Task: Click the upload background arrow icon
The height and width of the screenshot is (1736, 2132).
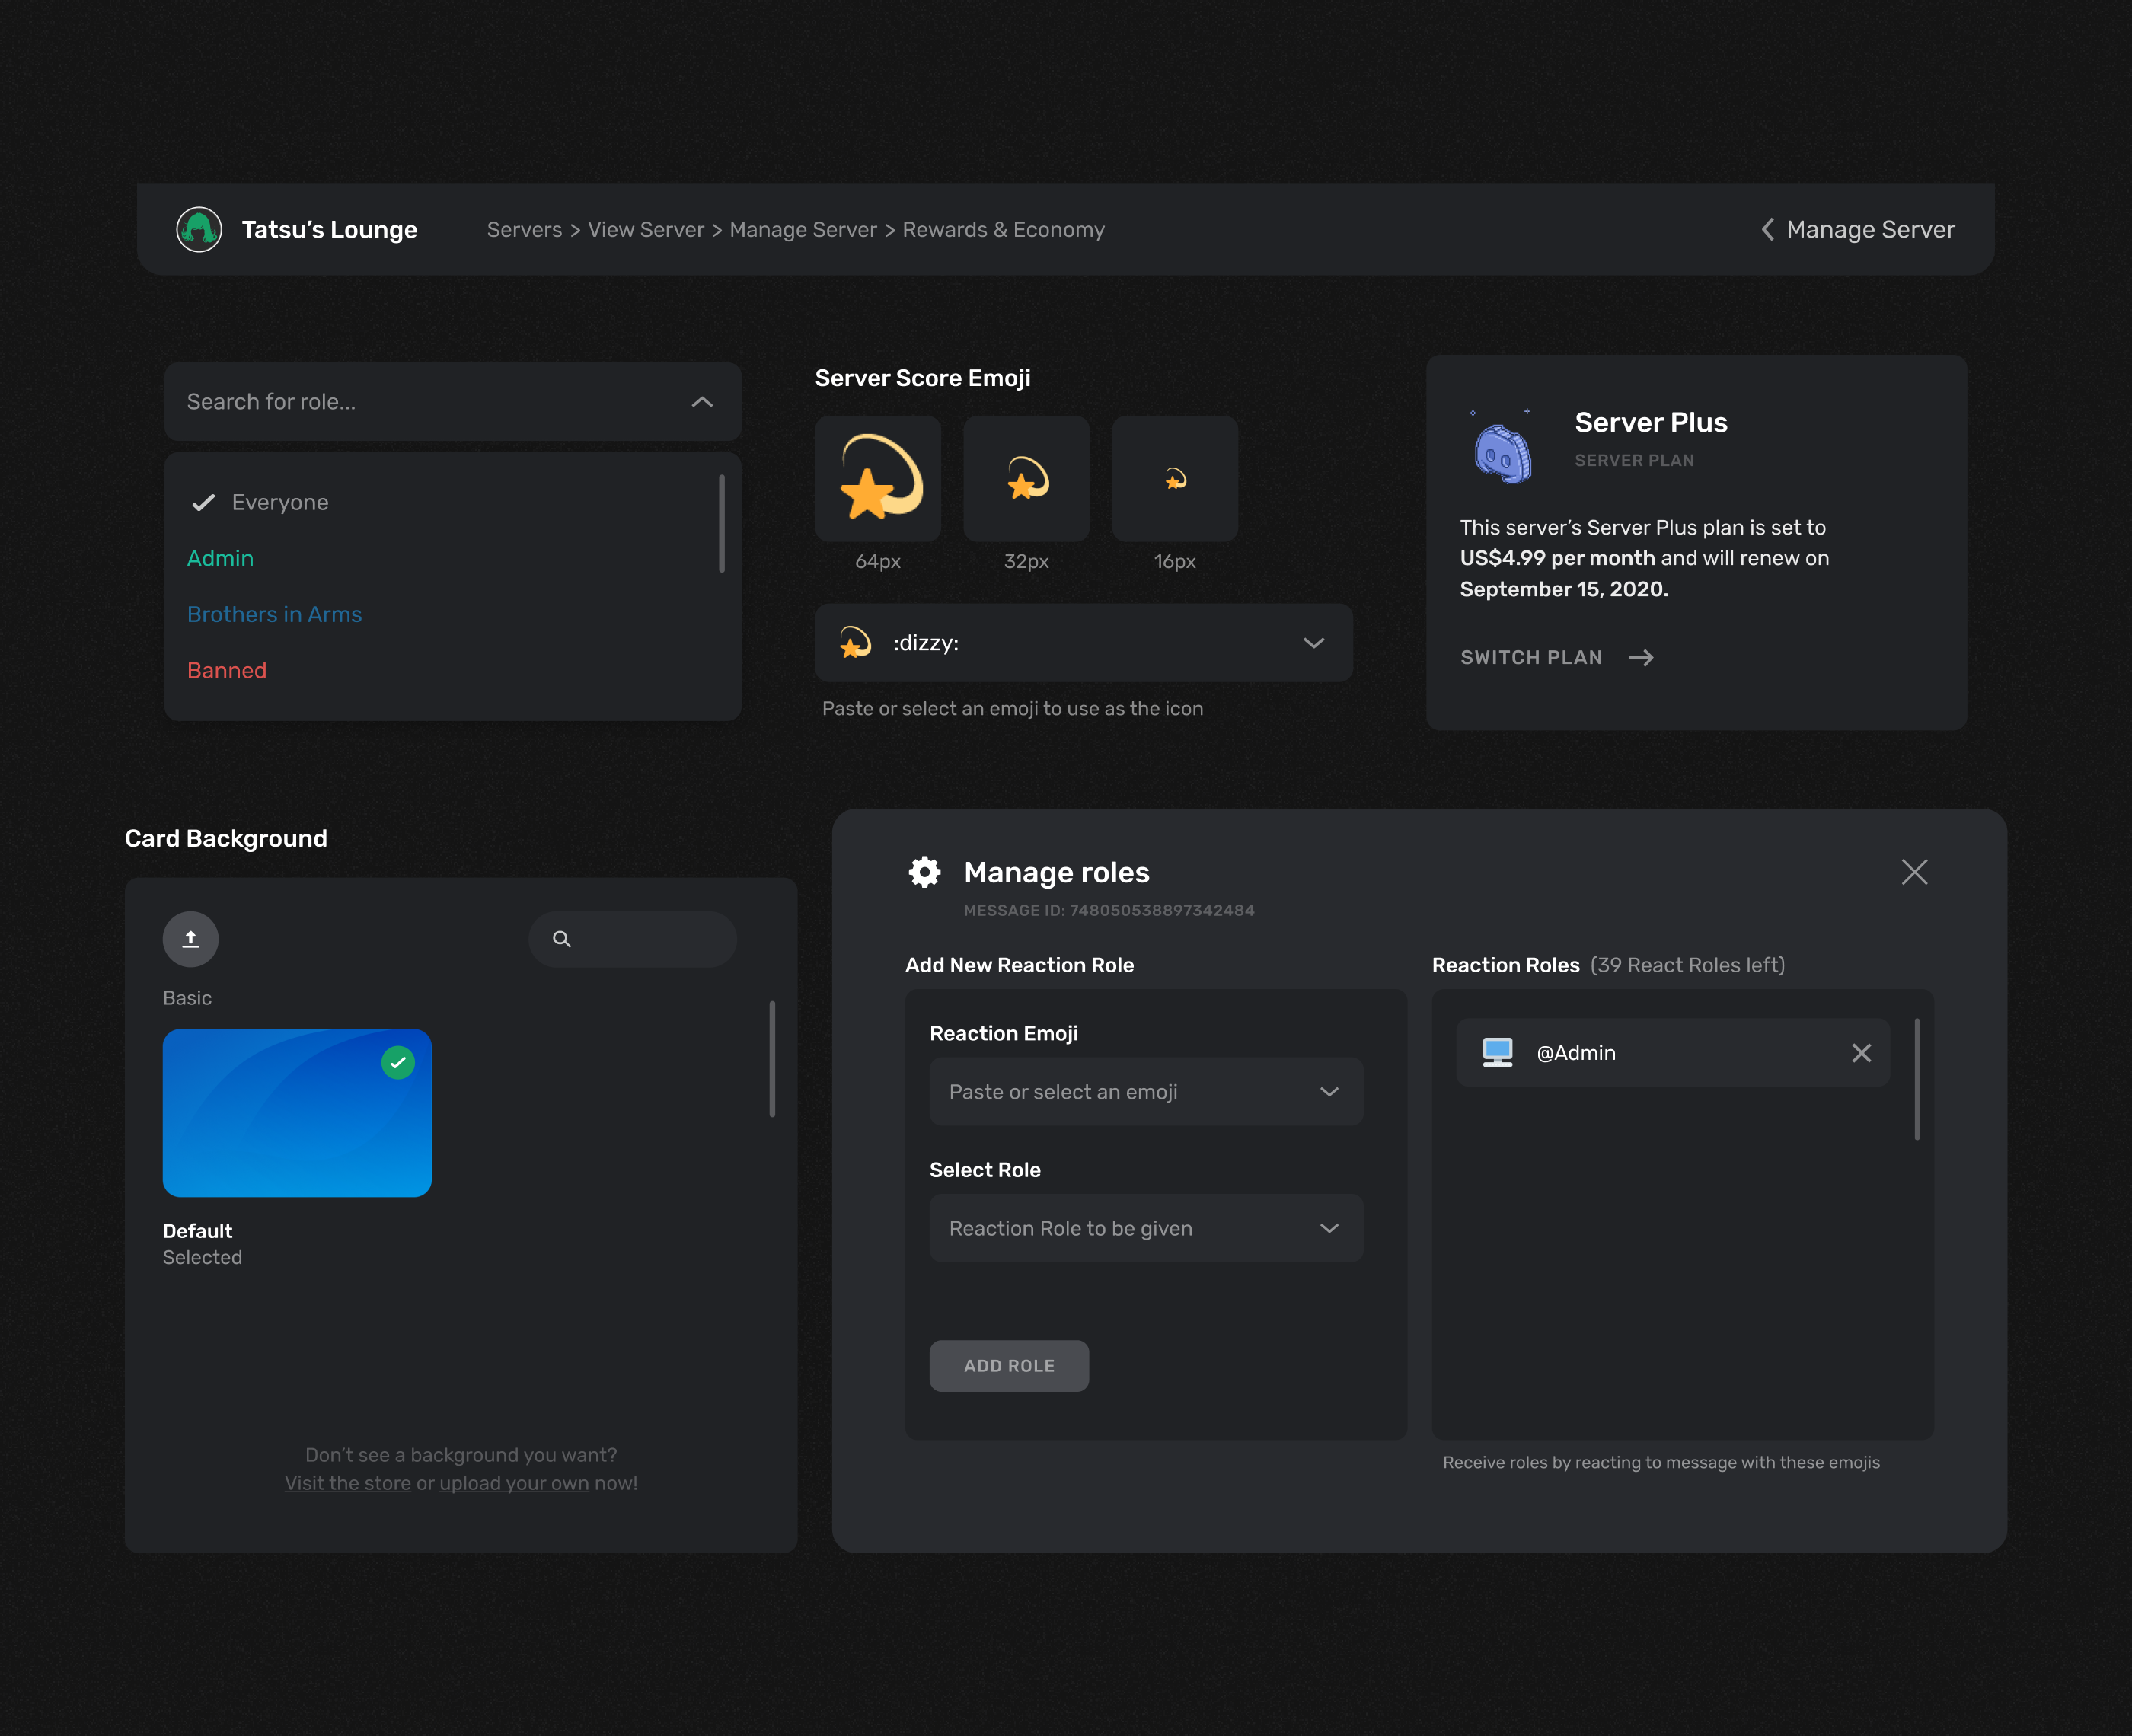Action: click(x=190, y=939)
